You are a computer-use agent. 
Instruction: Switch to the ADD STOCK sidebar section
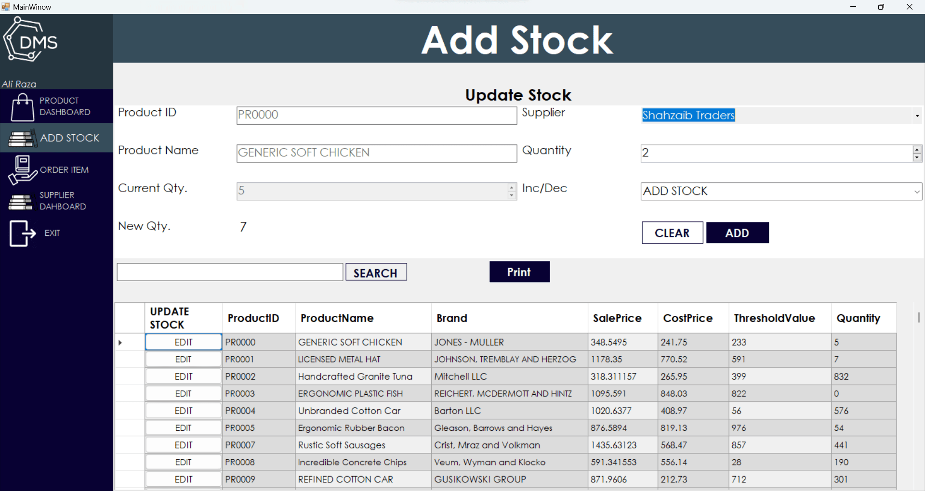pos(70,138)
